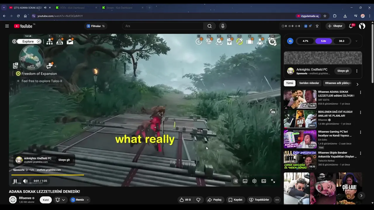Reload the browser page
Image resolution: width=374 pixels, height=210 pixels.
point(18,16)
